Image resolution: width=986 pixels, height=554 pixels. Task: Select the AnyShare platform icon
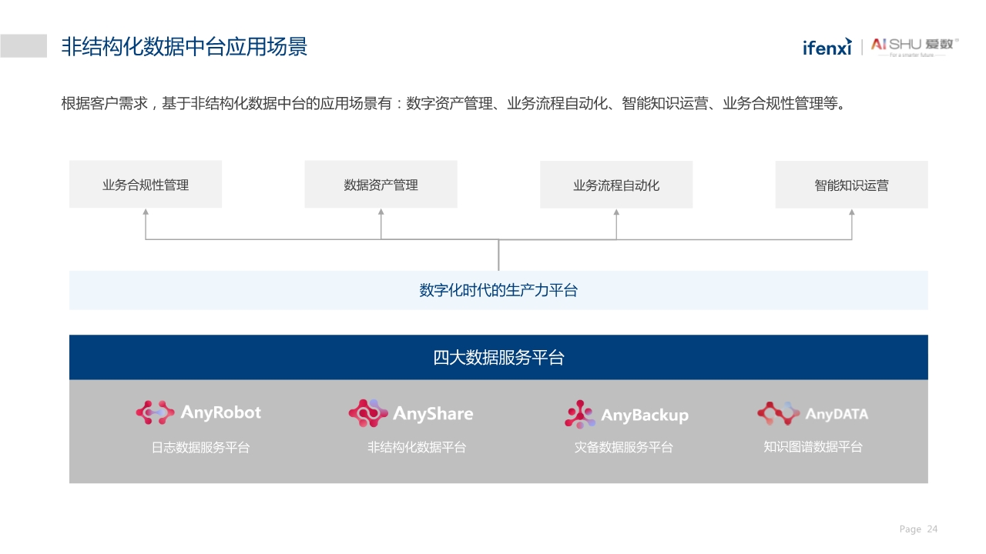pyautogui.click(x=367, y=413)
